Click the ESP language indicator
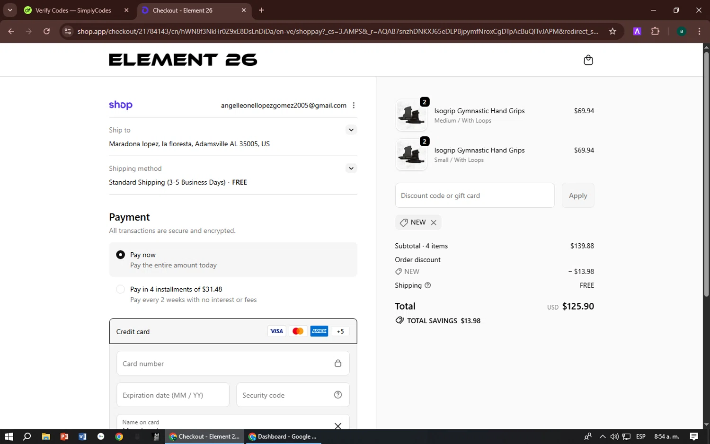 click(641, 436)
